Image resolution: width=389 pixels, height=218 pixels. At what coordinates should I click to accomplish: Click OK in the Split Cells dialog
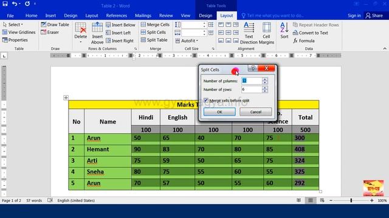(219, 112)
